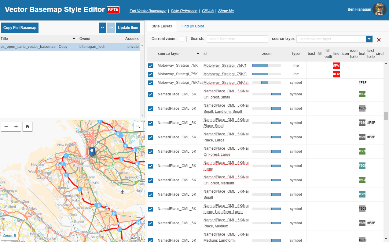
Task: Open the Style Reference link
Action: [184, 11]
